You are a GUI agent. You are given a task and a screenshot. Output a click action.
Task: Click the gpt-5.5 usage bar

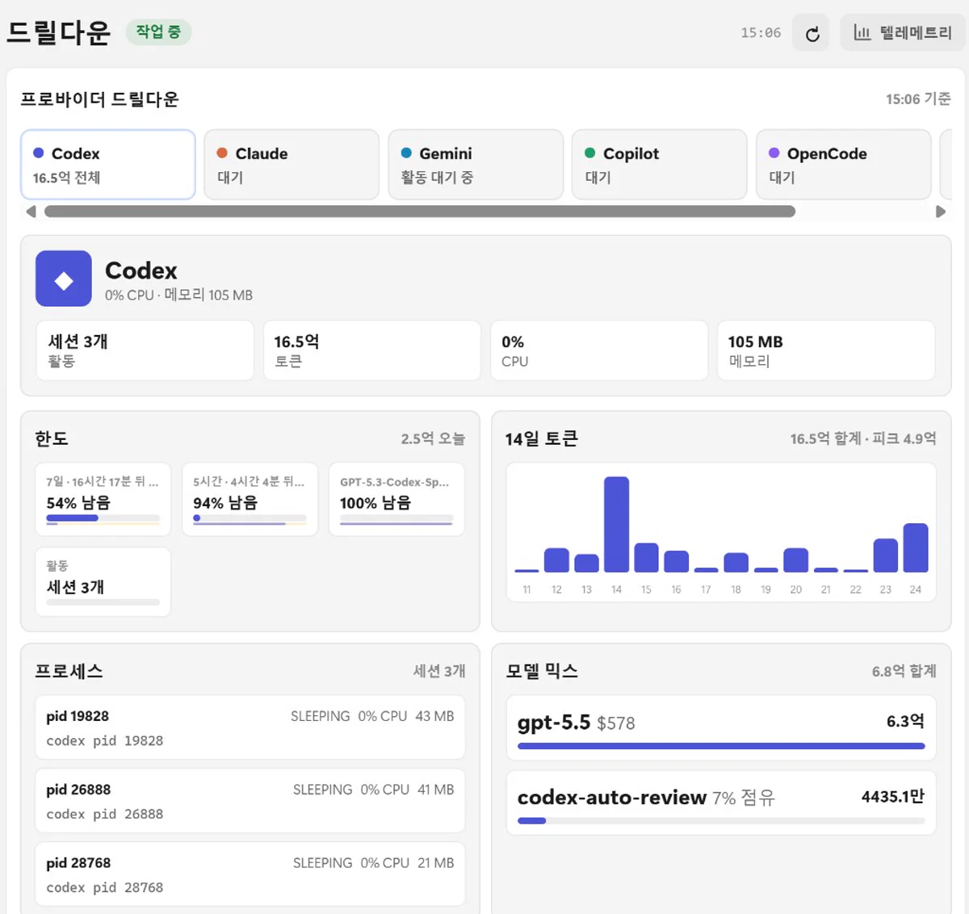(721, 746)
